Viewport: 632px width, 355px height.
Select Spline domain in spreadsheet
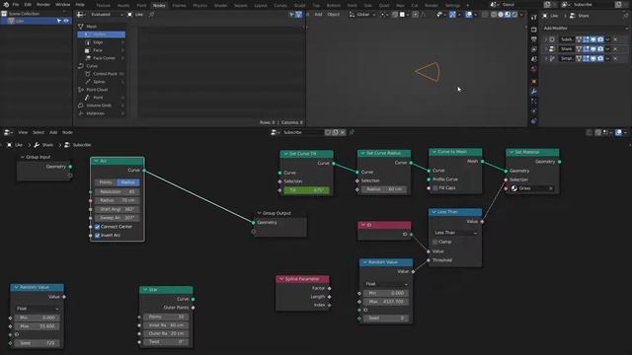coord(102,82)
